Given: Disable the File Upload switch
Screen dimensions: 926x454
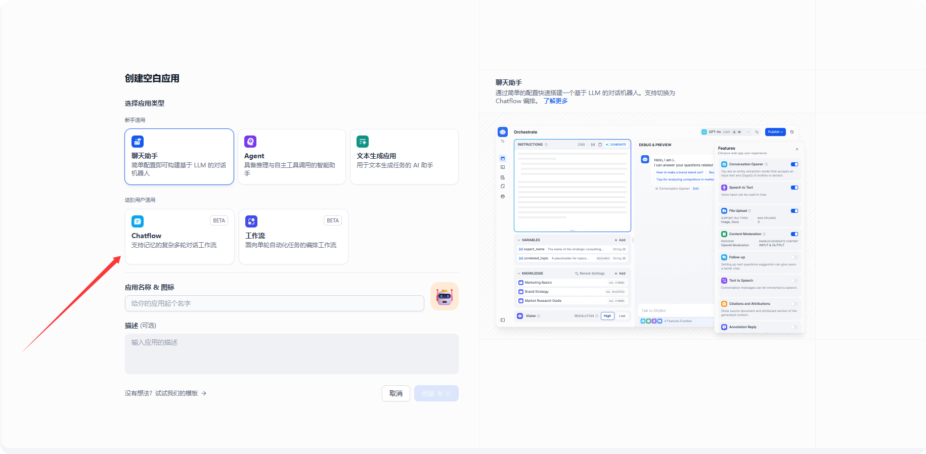Looking at the screenshot, I should [x=794, y=211].
